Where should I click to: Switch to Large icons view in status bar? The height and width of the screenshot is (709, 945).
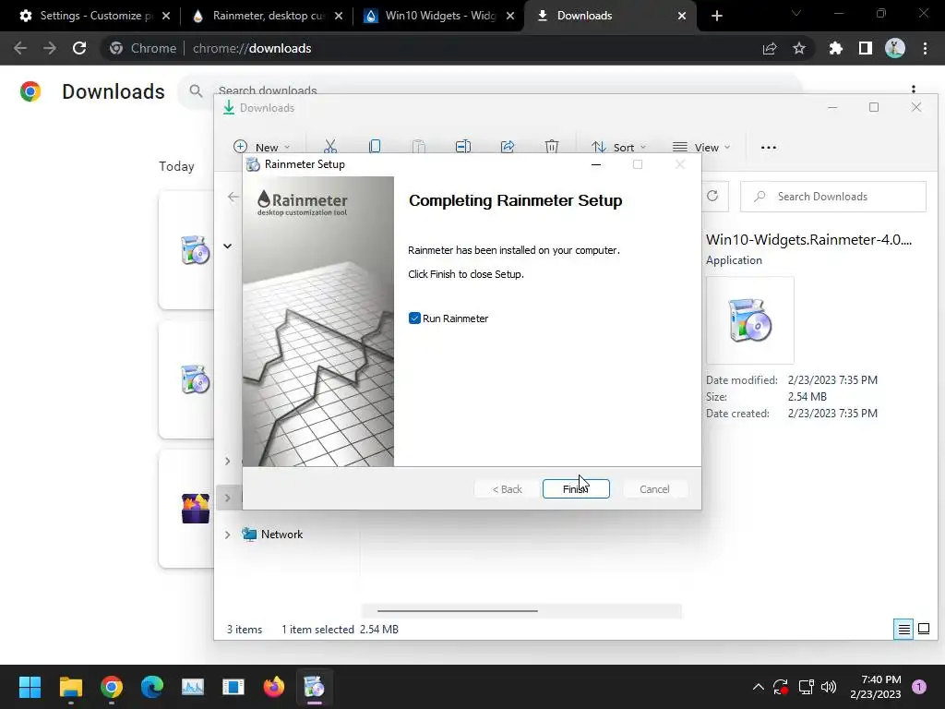(923, 630)
